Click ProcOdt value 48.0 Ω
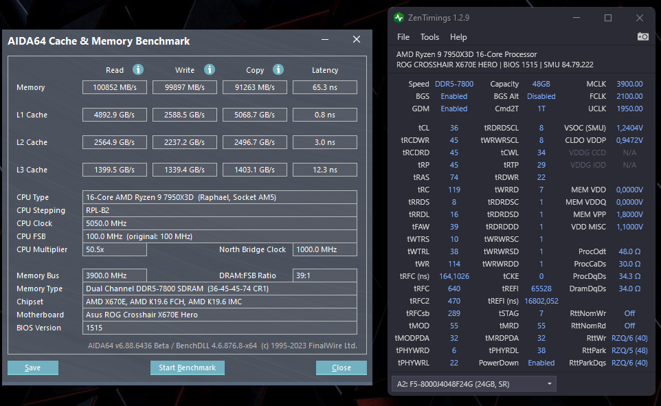Image resolution: width=661 pixels, height=406 pixels. (630, 251)
